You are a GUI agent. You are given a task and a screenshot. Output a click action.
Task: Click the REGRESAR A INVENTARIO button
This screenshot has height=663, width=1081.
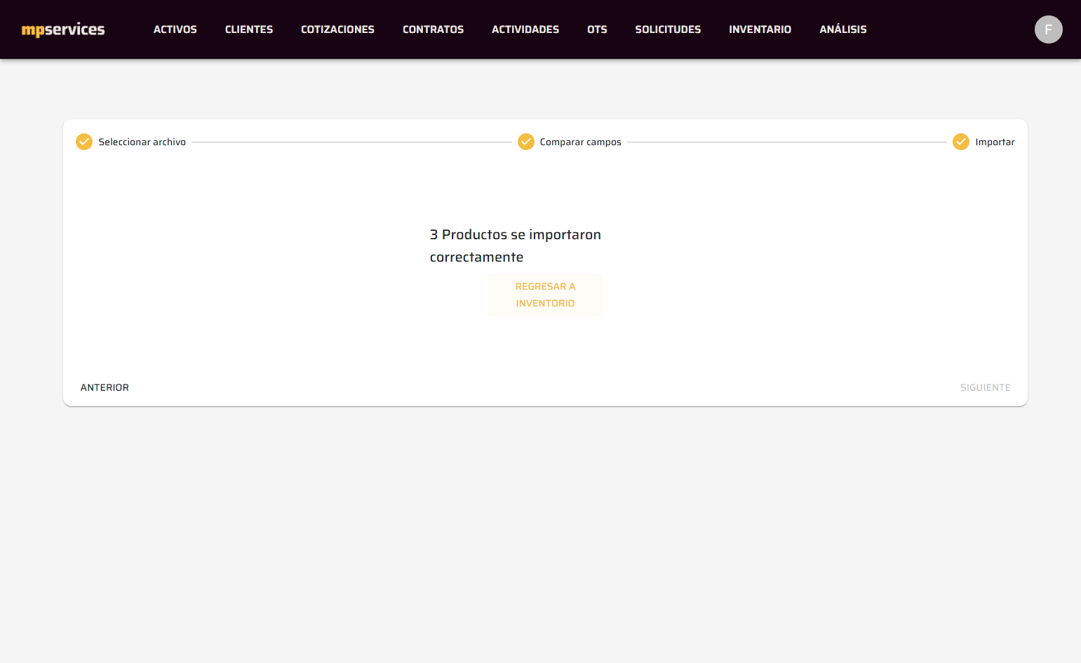(545, 295)
